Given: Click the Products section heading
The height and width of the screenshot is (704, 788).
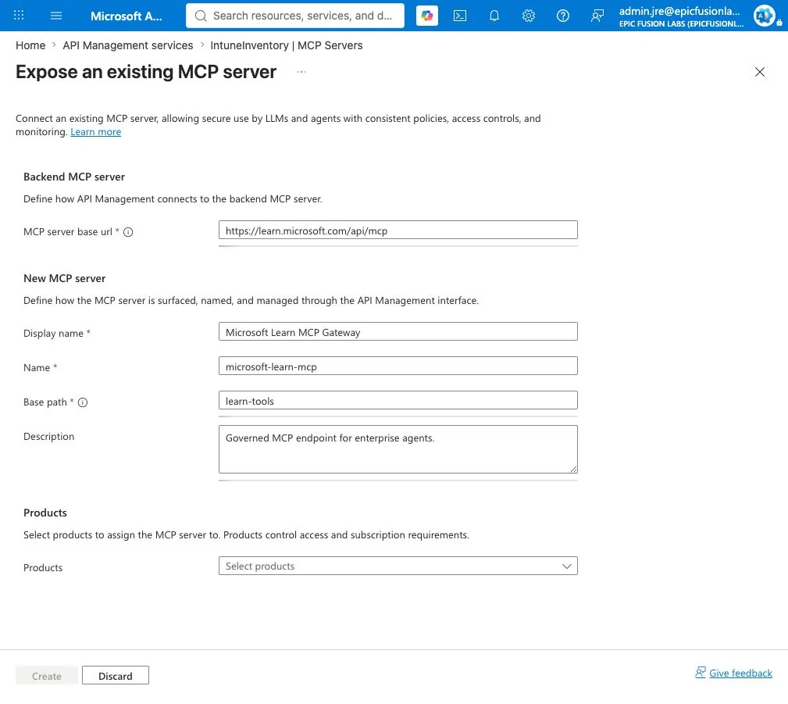Looking at the screenshot, I should coord(45,513).
